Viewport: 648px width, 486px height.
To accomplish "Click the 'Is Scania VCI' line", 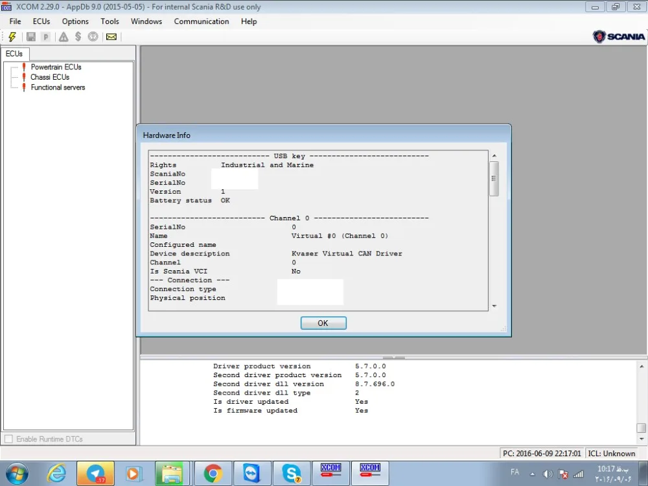I will coord(226,272).
